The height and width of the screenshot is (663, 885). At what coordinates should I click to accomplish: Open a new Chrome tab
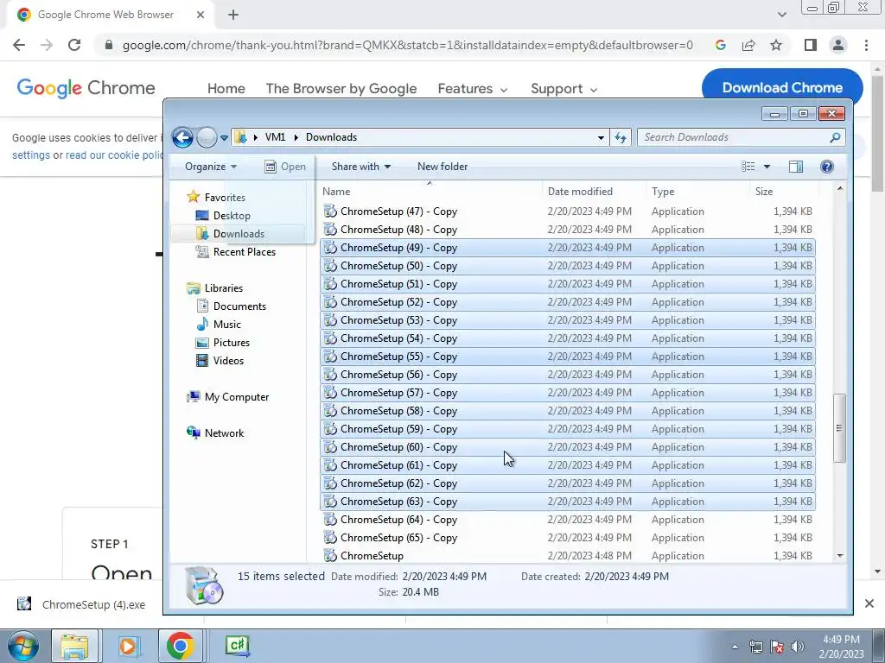[233, 16]
